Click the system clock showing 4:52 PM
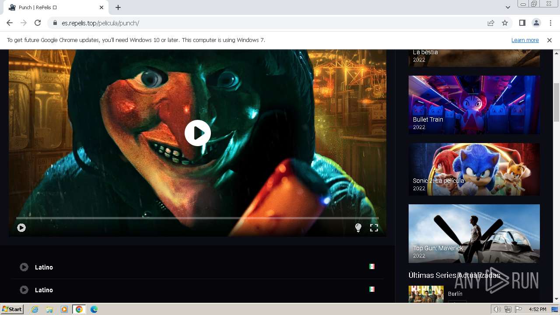The height and width of the screenshot is (315, 560). (537, 309)
